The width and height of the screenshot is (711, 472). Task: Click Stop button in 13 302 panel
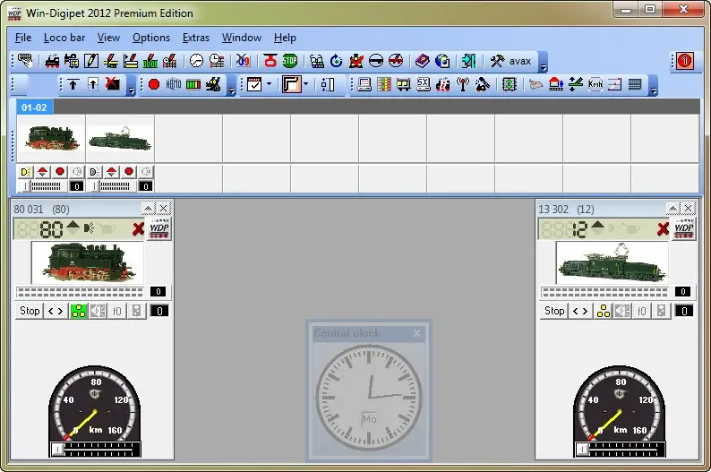[554, 311]
